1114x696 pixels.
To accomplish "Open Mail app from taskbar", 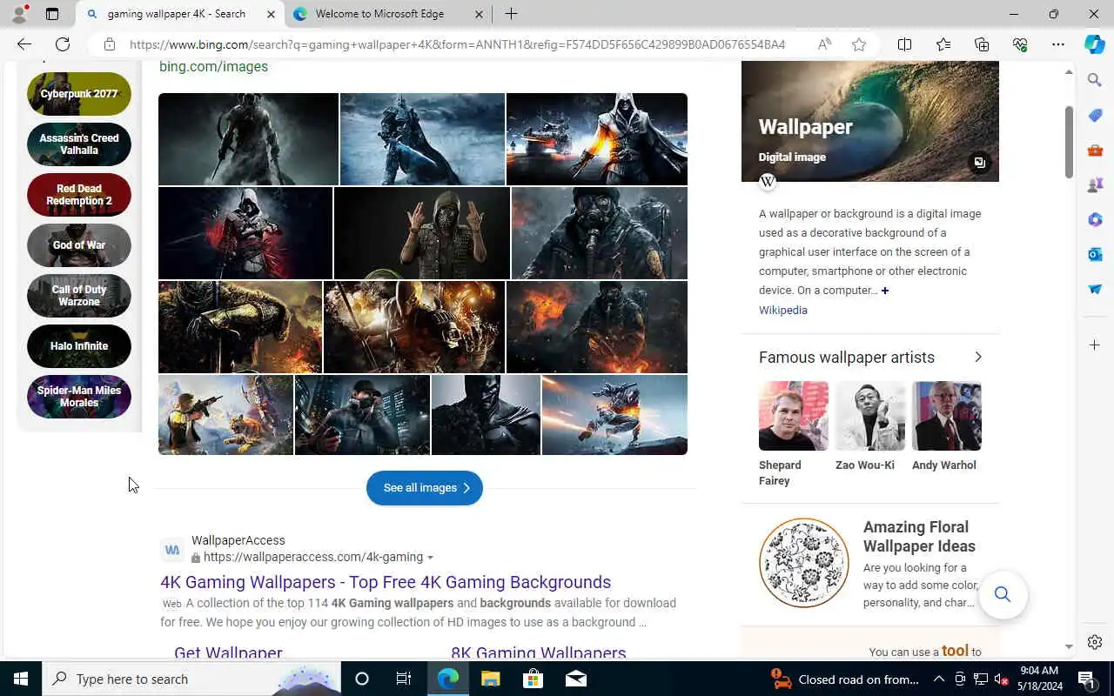I will [576, 679].
